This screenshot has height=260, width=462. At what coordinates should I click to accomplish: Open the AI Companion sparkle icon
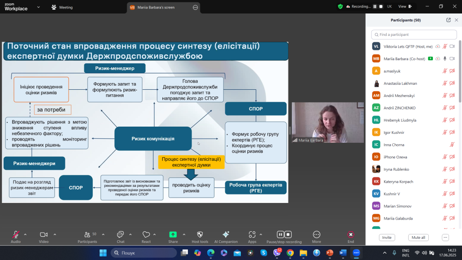[x=226, y=234]
